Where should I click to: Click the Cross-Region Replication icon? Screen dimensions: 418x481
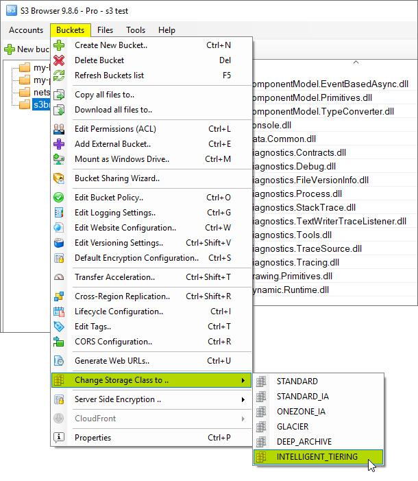pyautogui.click(x=59, y=296)
